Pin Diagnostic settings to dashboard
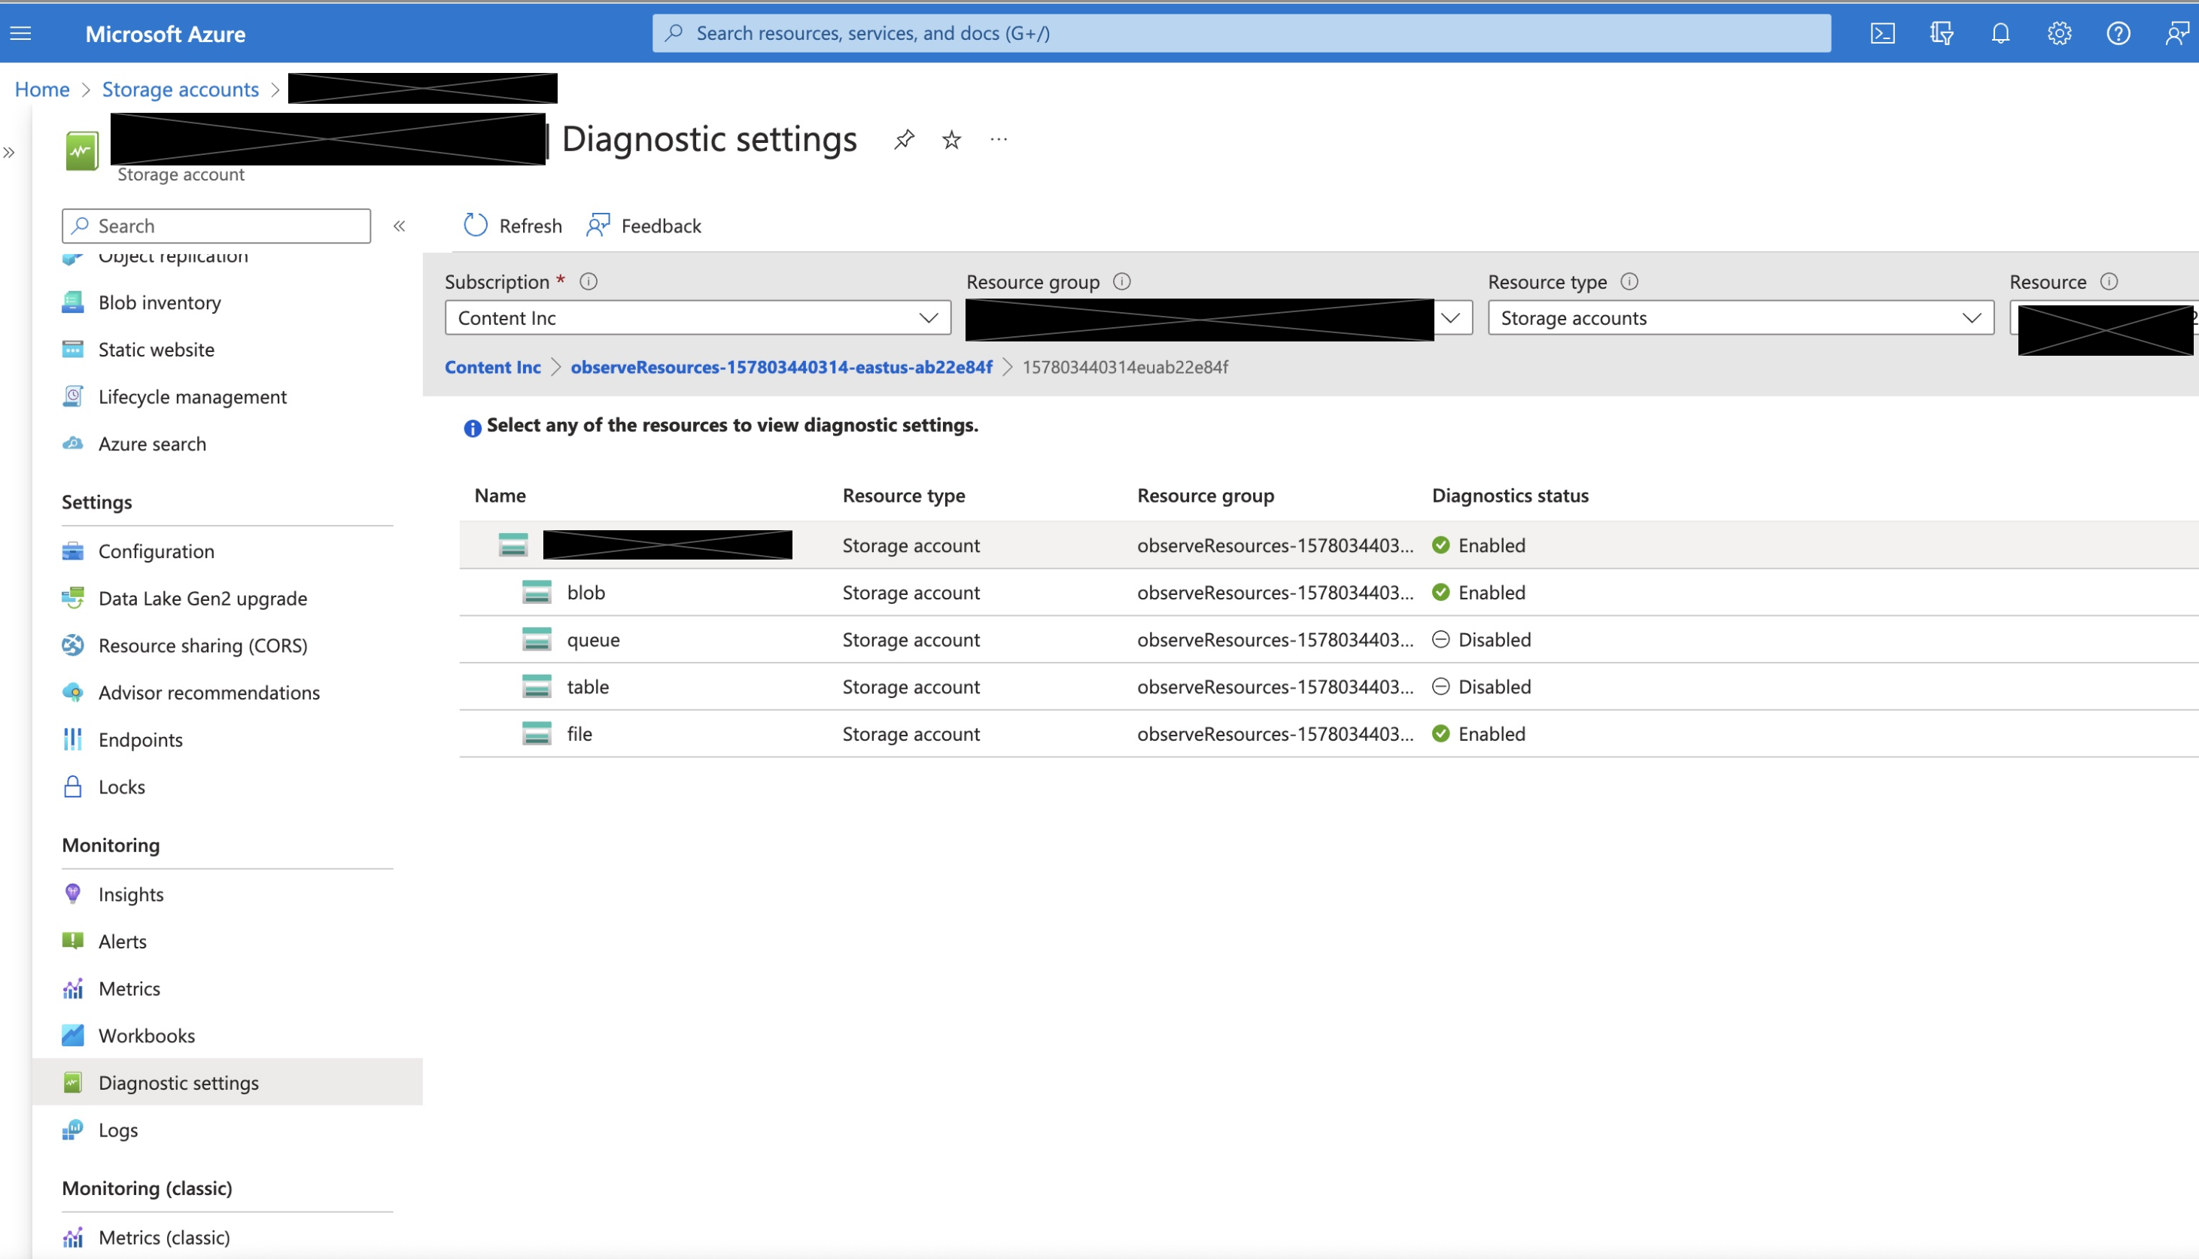 click(904, 139)
